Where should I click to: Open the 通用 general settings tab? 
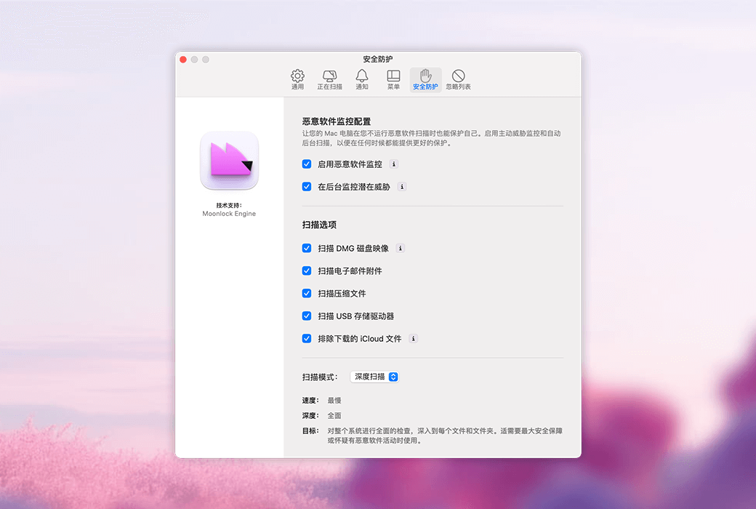pos(297,79)
